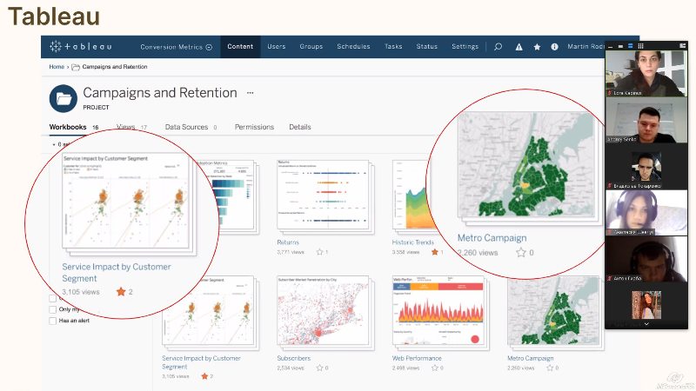Viewport: 696px width, 391px height.
Task: Open enlarged Service Impact by Customer Segment thumbnail
Action: [x=125, y=201]
